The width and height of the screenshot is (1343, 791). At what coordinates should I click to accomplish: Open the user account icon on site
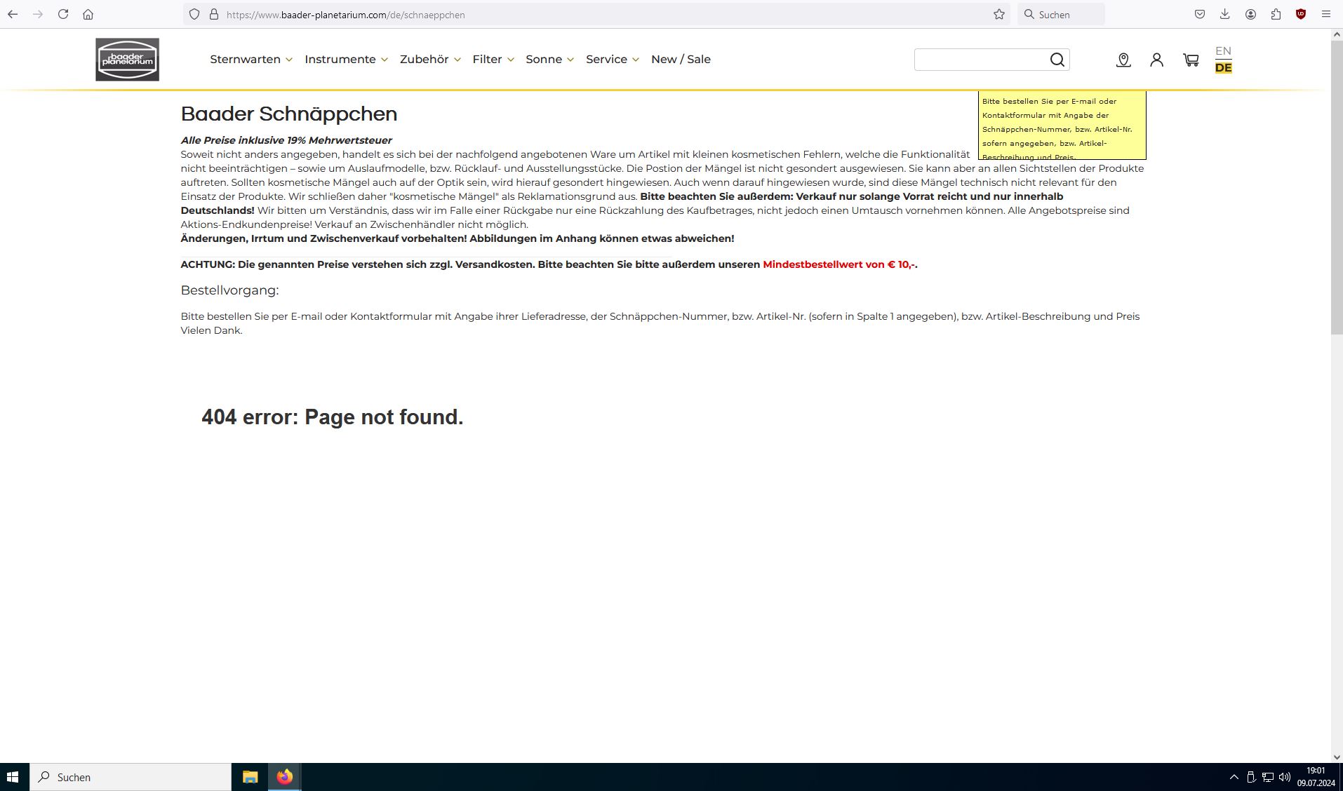pyautogui.click(x=1157, y=60)
